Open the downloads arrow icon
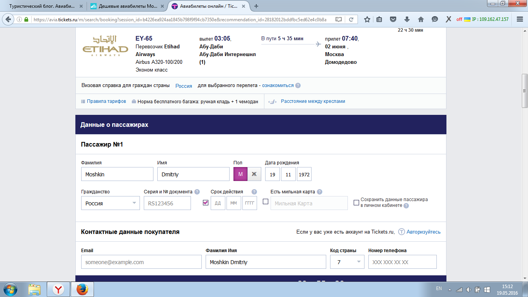Image resolution: width=528 pixels, height=297 pixels. pos(407,19)
